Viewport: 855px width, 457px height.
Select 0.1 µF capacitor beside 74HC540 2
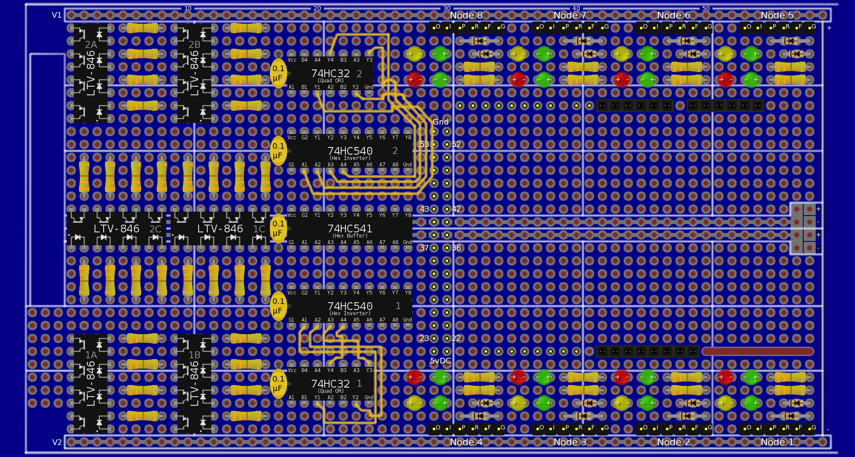279,151
